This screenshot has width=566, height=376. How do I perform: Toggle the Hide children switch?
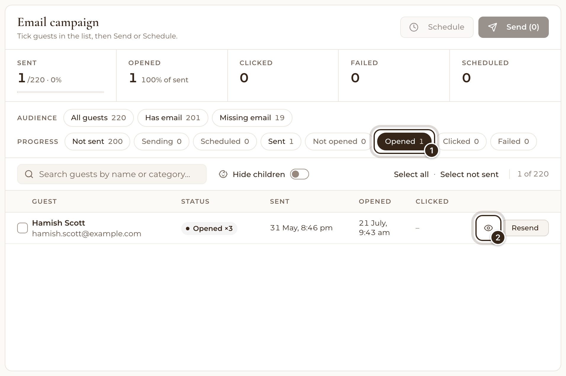[299, 174]
